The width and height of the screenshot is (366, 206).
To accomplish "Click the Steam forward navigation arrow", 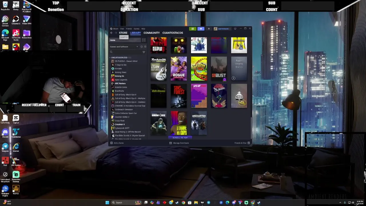I will tap(116, 33).
